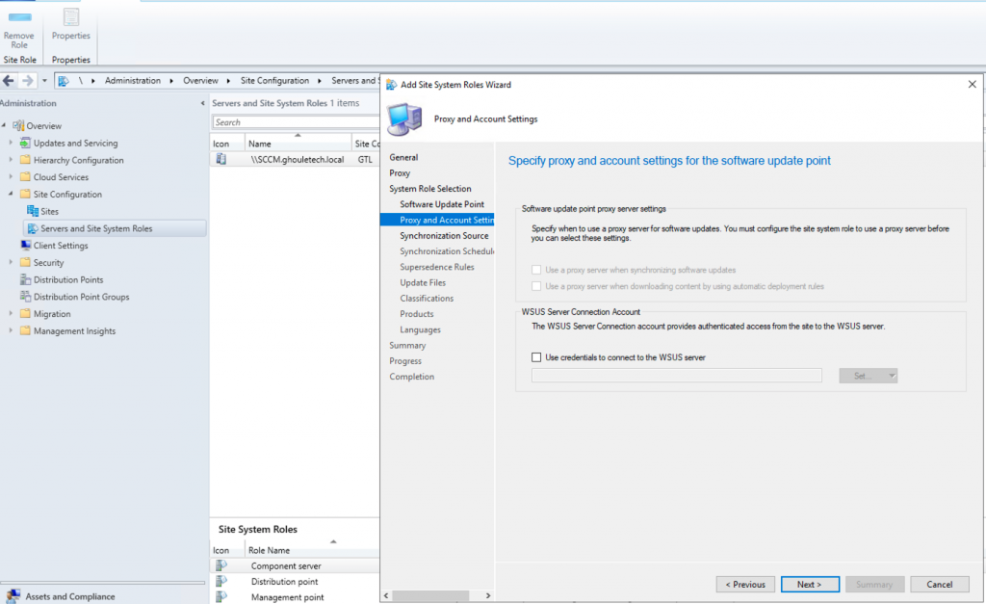Open the Set... account dropdown

[x=869, y=376]
